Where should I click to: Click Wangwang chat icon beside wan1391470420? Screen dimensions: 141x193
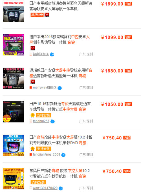click(61, 188)
